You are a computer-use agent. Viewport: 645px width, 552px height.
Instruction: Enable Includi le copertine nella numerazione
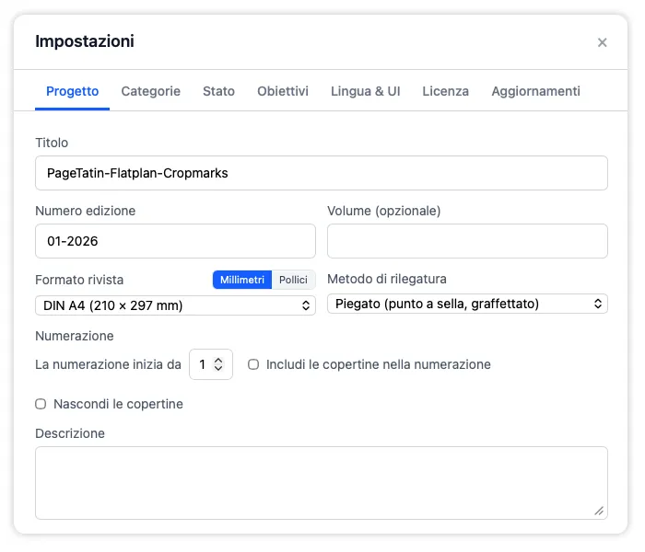tap(253, 364)
